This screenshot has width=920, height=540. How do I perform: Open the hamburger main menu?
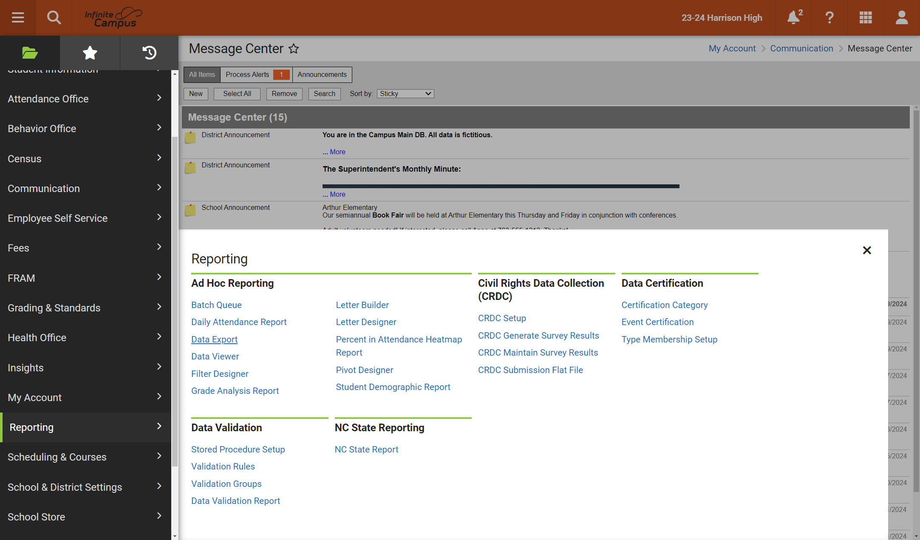(18, 17)
